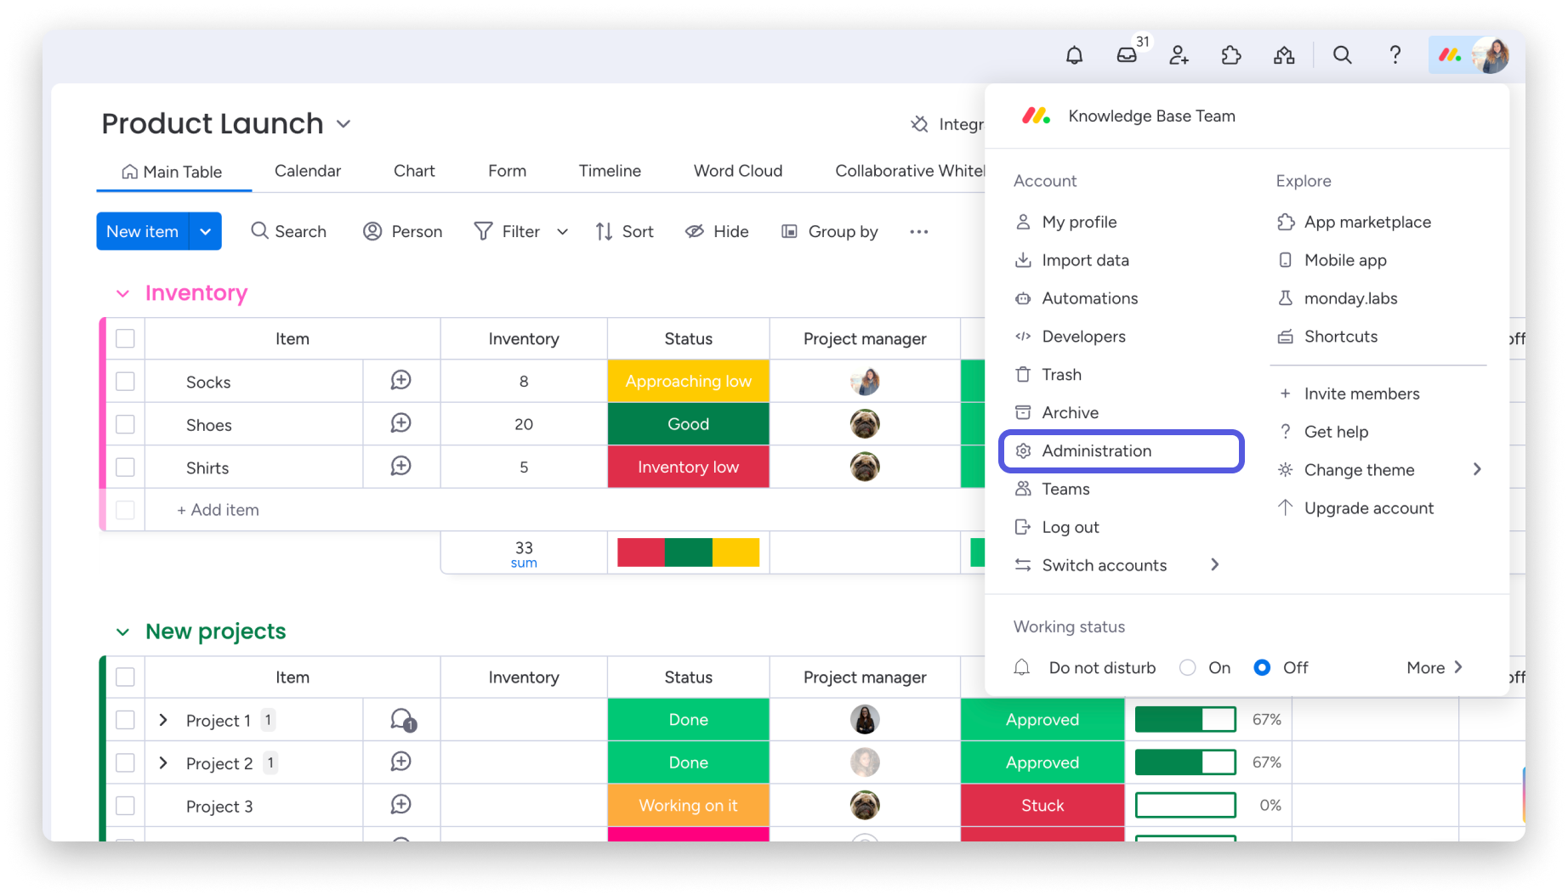
Task: Check the Socks row checkbox
Action: coord(125,381)
